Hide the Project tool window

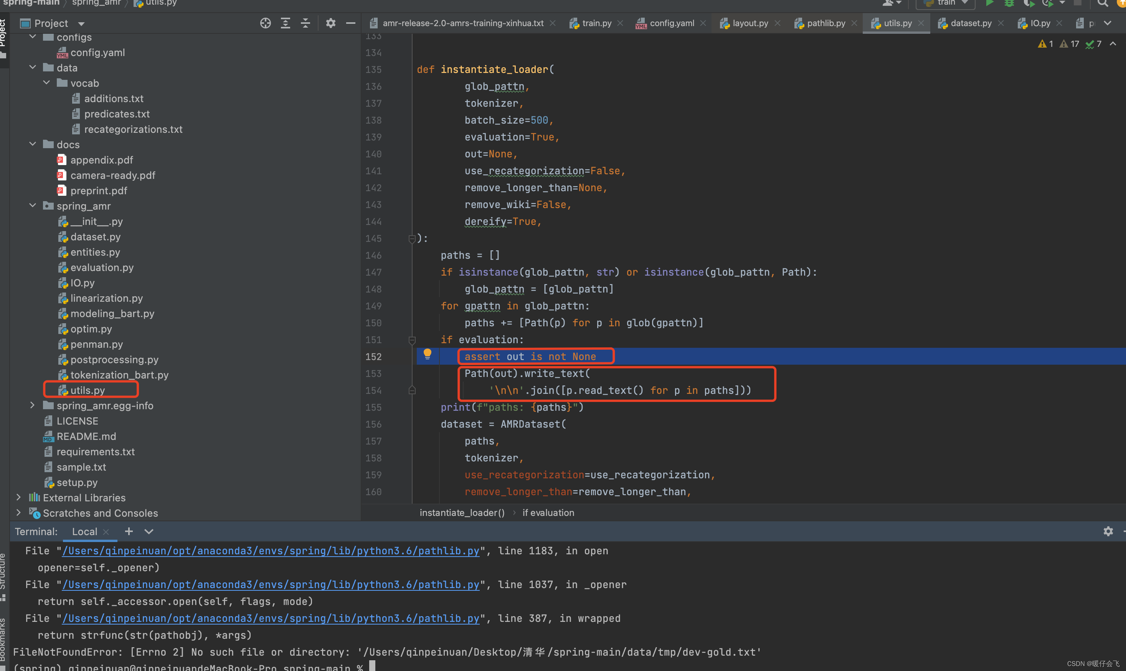[350, 23]
